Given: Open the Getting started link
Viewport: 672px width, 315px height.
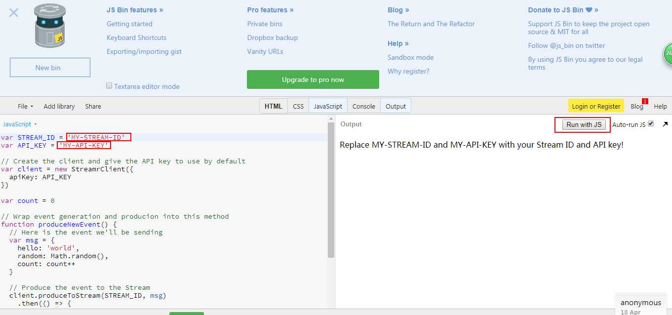Looking at the screenshot, I should [129, 24].
